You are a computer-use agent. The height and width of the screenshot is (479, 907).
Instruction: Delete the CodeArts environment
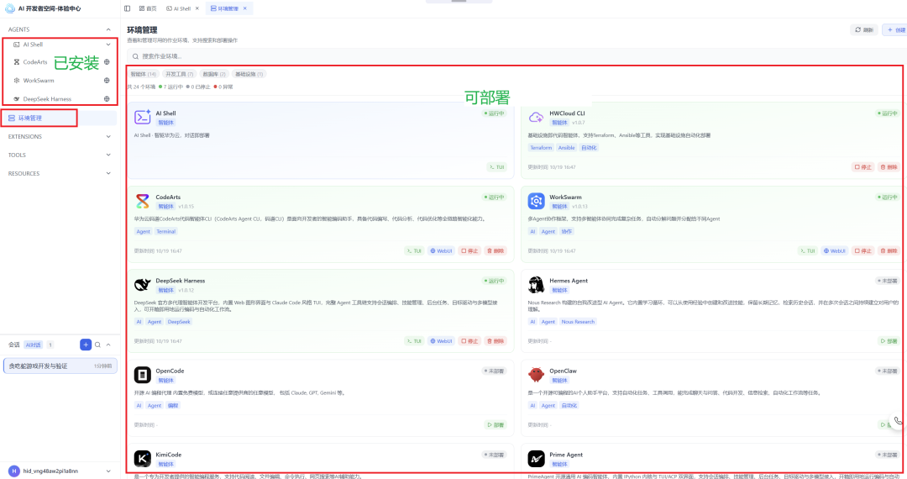pos(495,251)
